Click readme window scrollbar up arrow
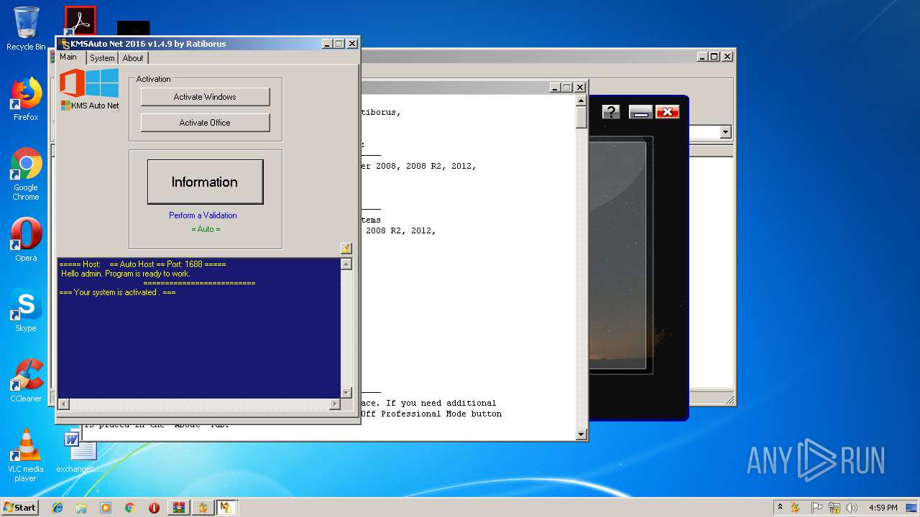This screenshot has width=920, height=517. click(581, 102)
